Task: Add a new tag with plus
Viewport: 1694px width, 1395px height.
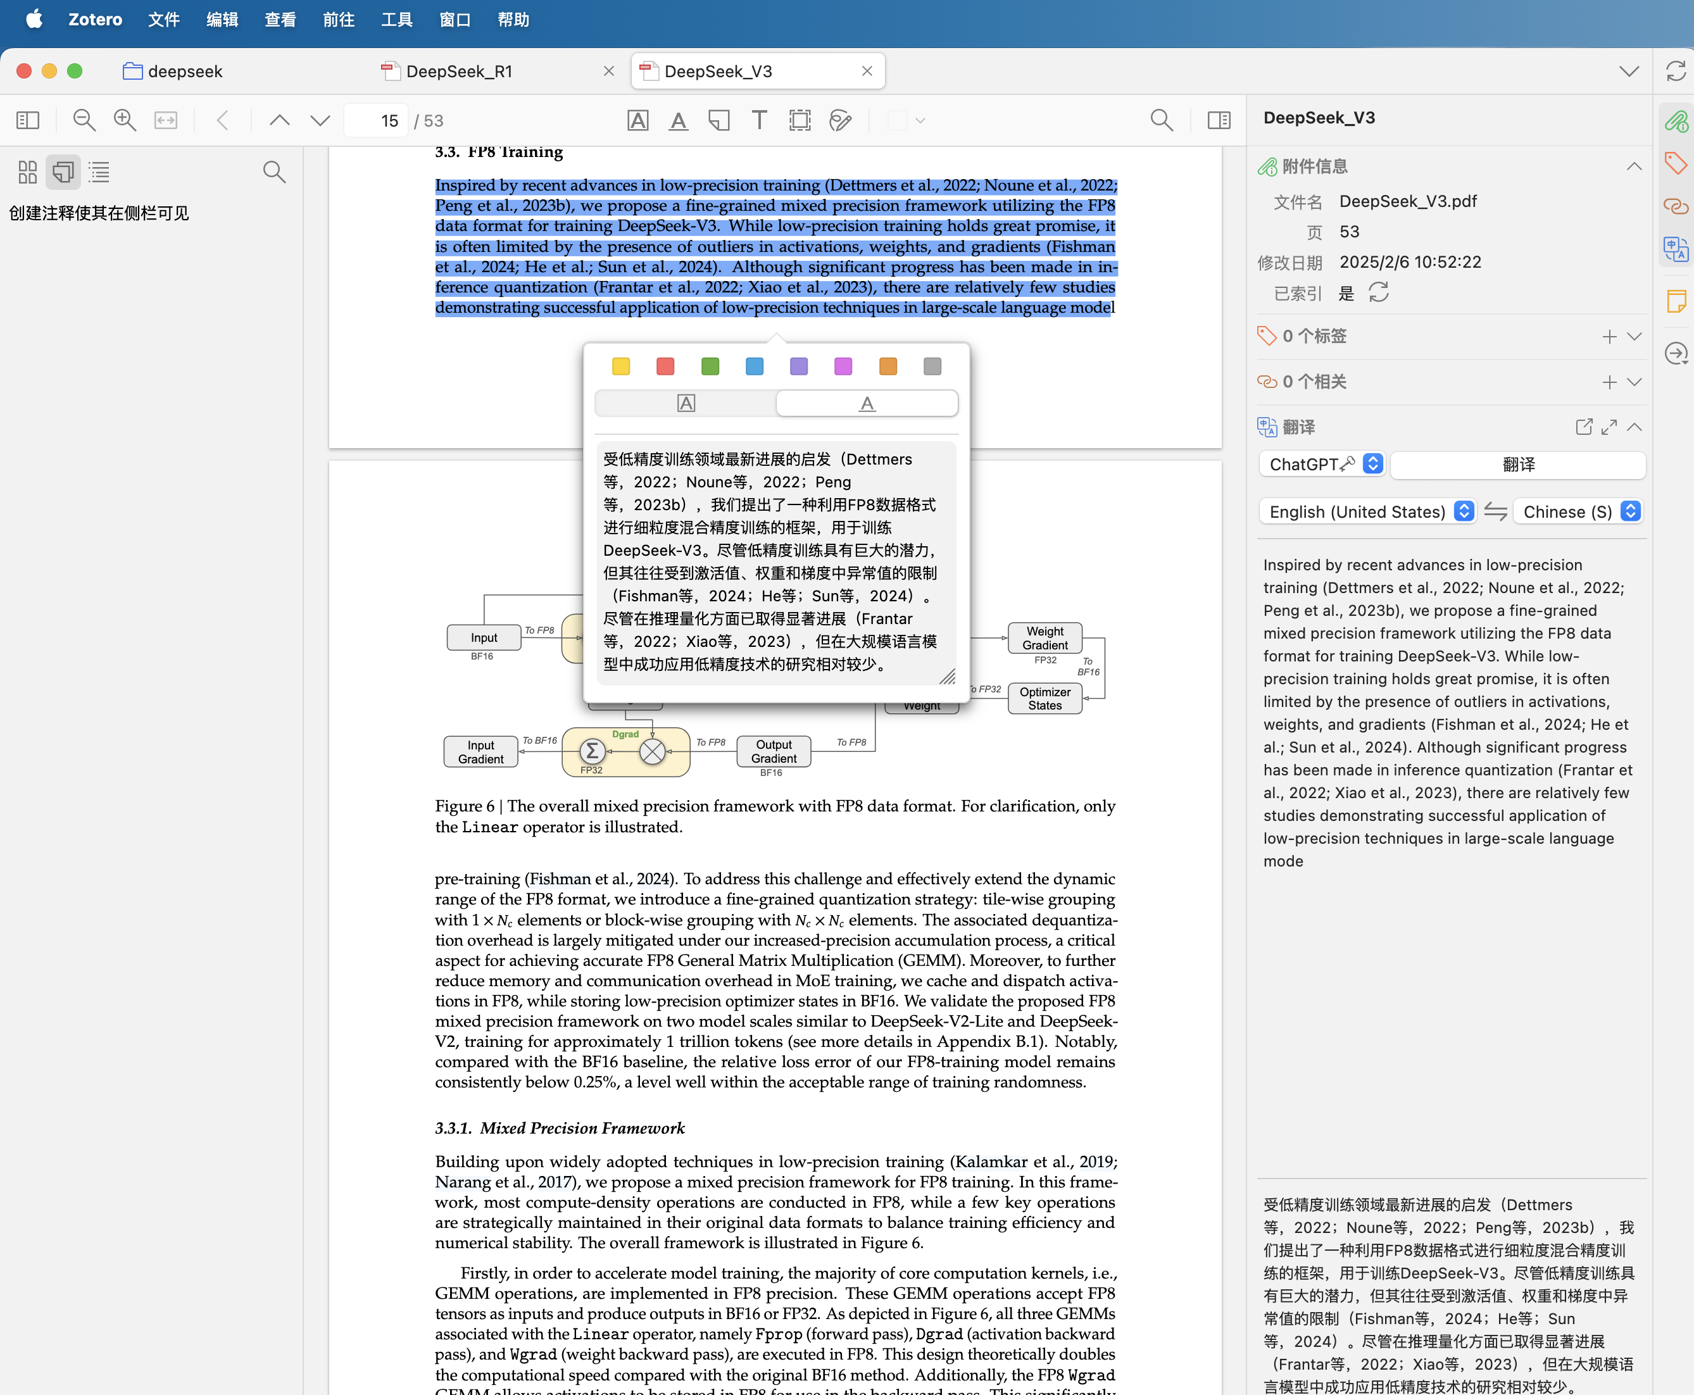Action: 1609,336
